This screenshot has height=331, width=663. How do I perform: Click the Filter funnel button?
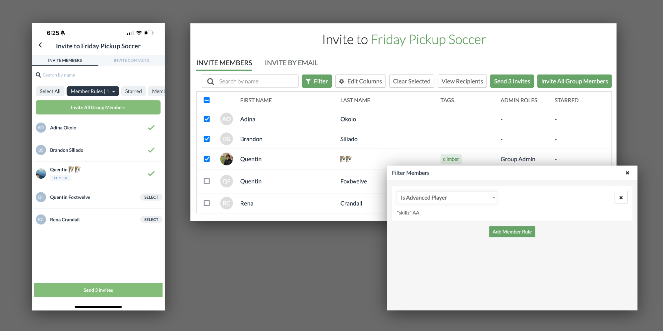[x=317, y=81]
